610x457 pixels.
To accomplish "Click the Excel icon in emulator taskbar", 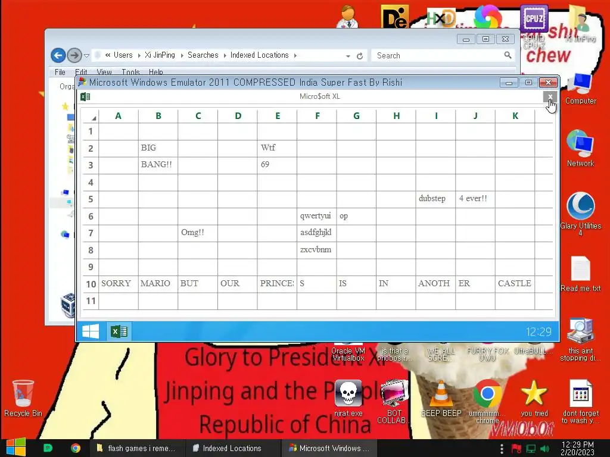I will [x=119, y=331].
